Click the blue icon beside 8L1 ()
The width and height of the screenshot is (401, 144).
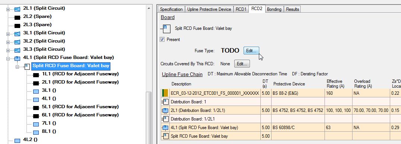pyautogui.click(x=36, y=132)
